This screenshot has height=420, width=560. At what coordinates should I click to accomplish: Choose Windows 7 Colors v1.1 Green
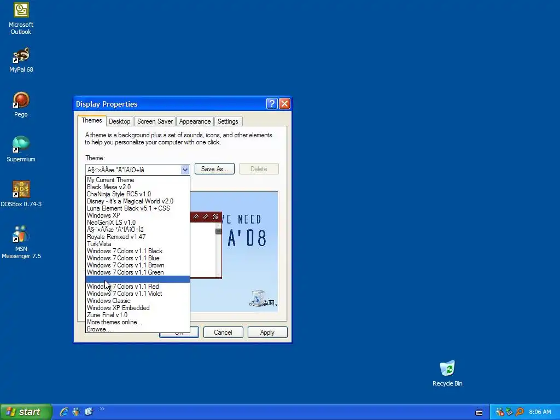(x=137, y=272)
